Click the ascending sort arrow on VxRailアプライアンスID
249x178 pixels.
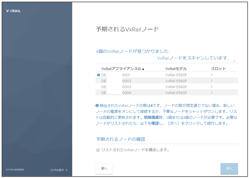coord(143,69)
